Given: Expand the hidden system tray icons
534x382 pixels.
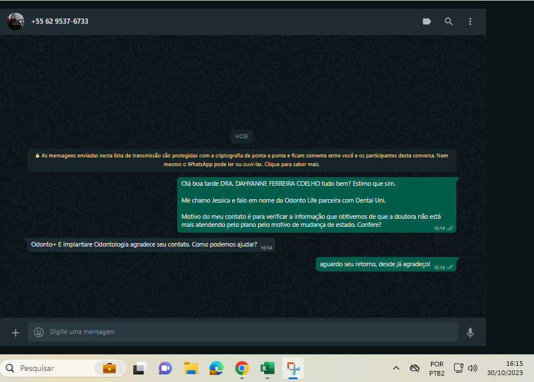Looking at the screenshot, I should click(x=396, y=368).
